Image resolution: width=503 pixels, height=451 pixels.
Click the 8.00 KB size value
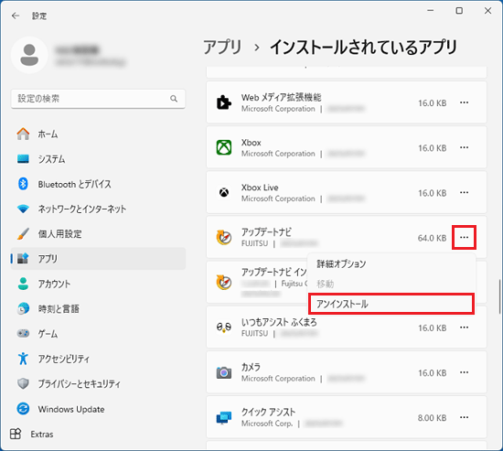pos(432,418)
